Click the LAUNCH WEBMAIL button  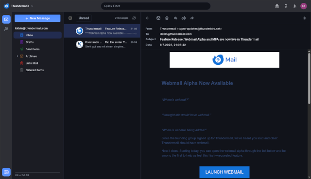(x=225, y=172)
